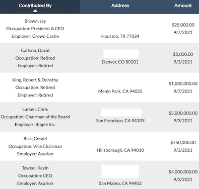Image resolution: width=199 pixels, height=189 pixels.
Task: Click Employer: Ripple Inc. text
Action: pyautogui.click(x=35, y=125)
